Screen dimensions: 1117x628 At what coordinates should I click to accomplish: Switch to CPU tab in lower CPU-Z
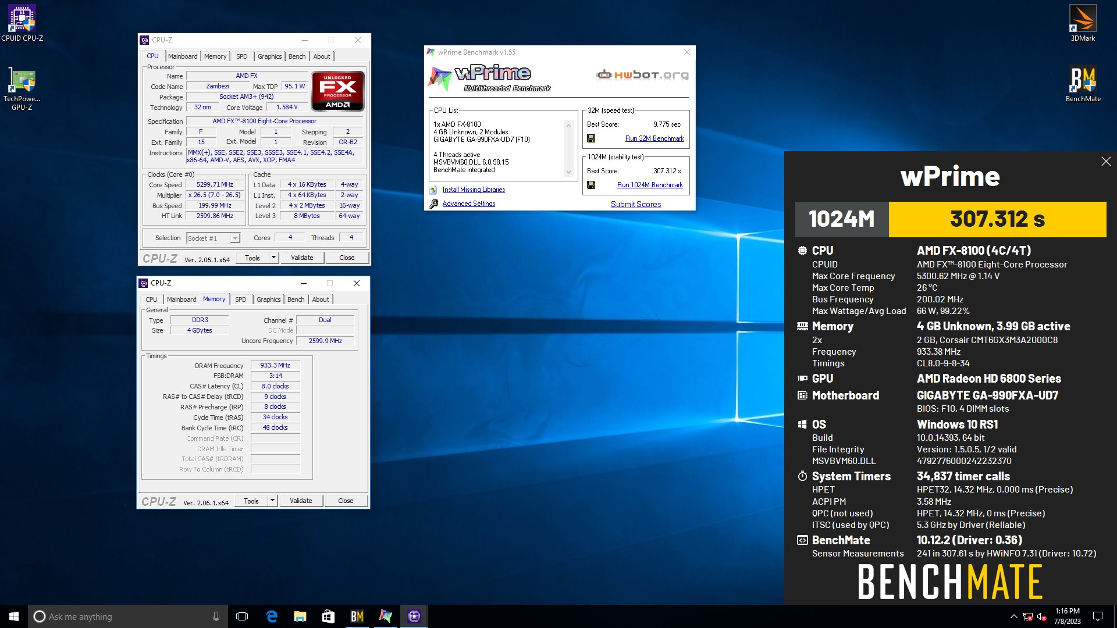151,299
